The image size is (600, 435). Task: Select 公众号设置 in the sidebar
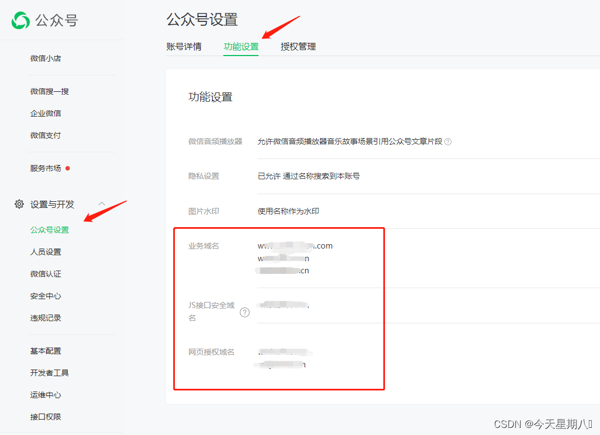[49, 230]
